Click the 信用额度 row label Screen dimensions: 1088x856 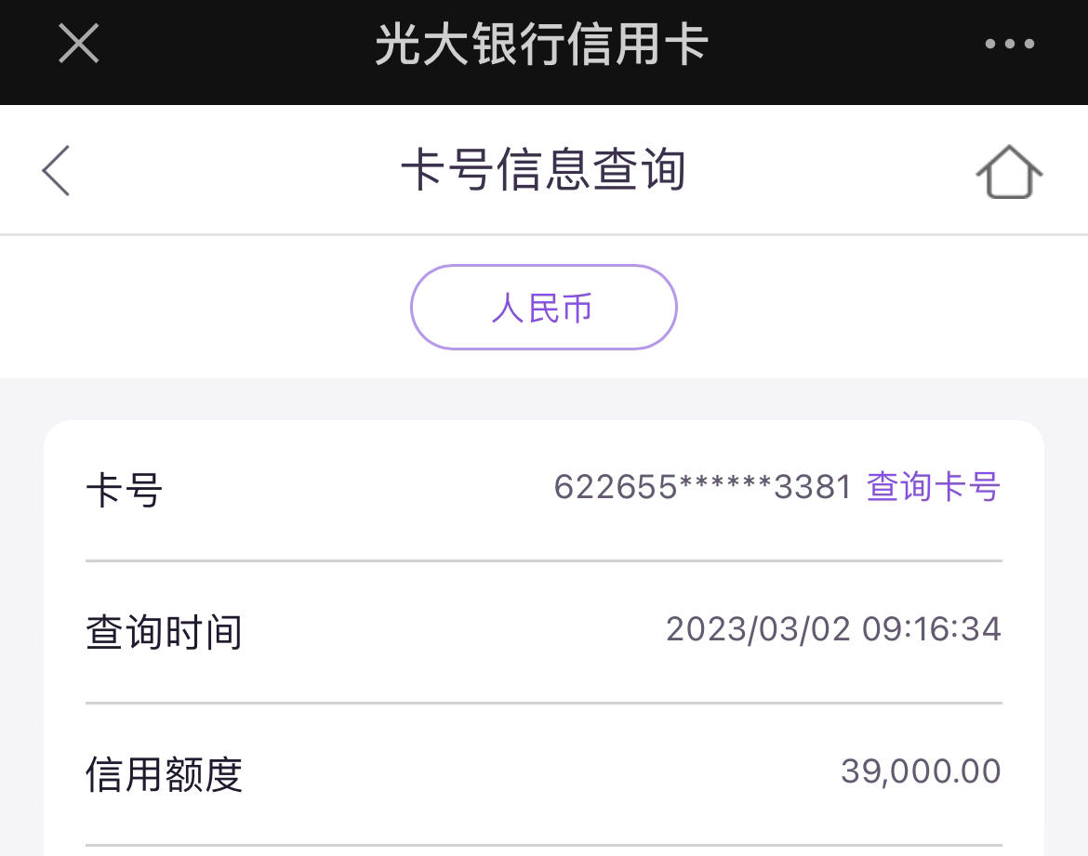(164, 774)
